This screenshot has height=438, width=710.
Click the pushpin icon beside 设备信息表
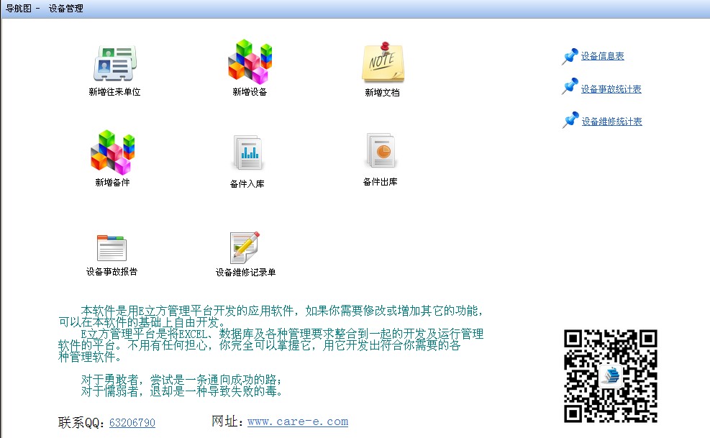pyautogui.click(x=570, y=55)
